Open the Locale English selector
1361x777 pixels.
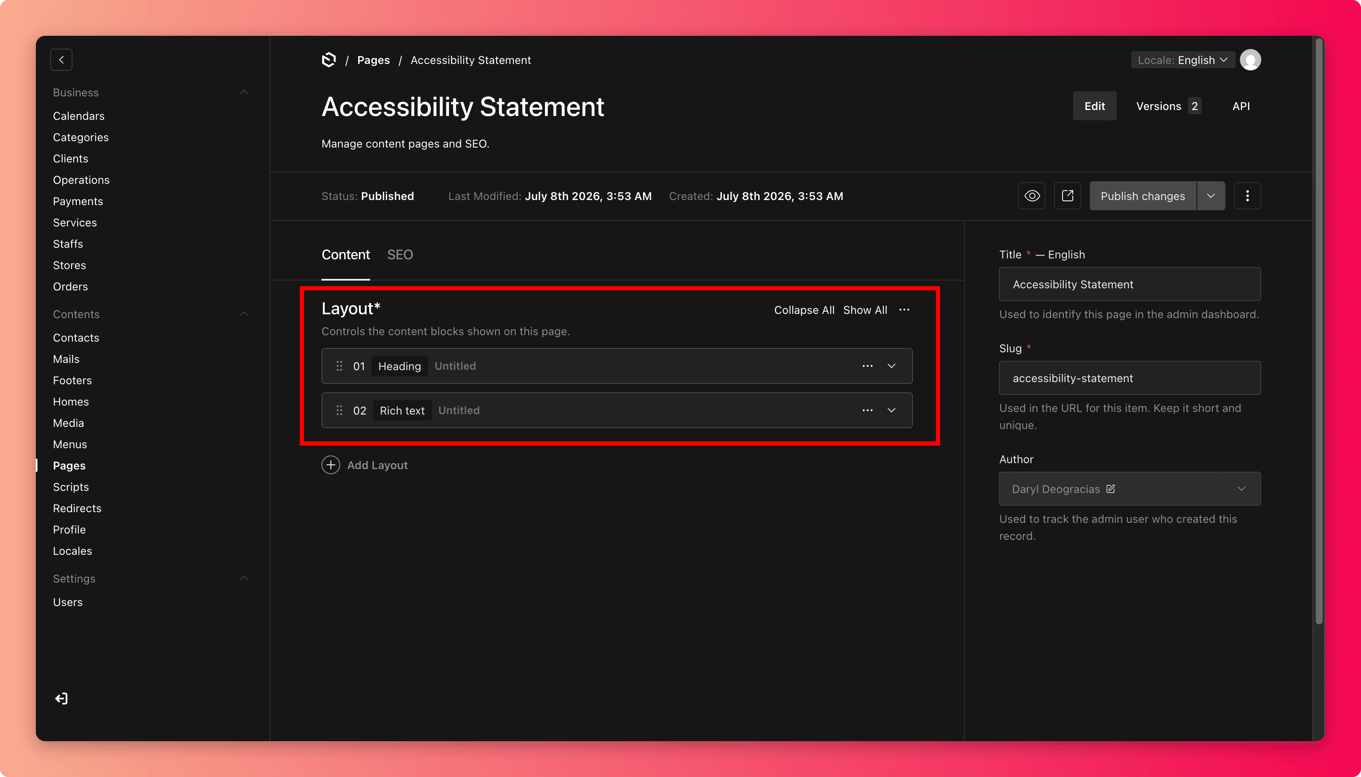click(1182, 60)
